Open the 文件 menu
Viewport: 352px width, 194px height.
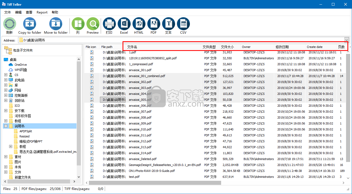point(8,12)
